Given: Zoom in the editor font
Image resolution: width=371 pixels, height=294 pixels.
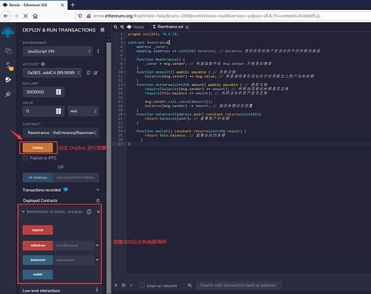Looking at the screenshot, I should point(122,27).
